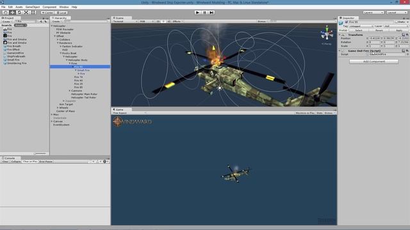Open the Textured shading mode dropdown
This screenshot has width=410, height=230.
[x=125, y=21]
